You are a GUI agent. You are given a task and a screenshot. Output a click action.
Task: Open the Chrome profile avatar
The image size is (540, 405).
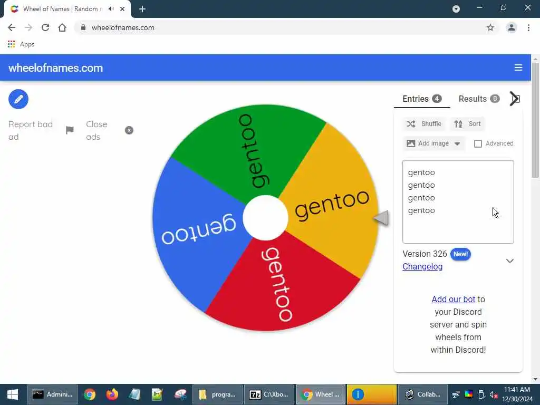[512, 27]
